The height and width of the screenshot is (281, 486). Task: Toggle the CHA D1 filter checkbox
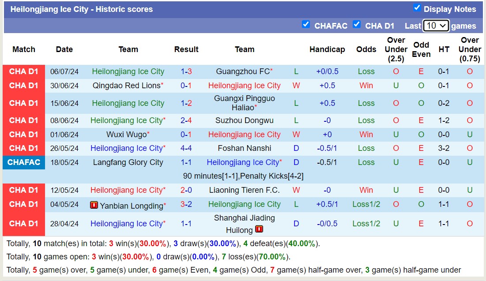pyautogui.click(x=357, y=25)
